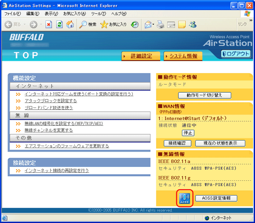This screenshot has height=223, width=255.
Task: Click the blue AOSS button icon
Action: point(184,198)
